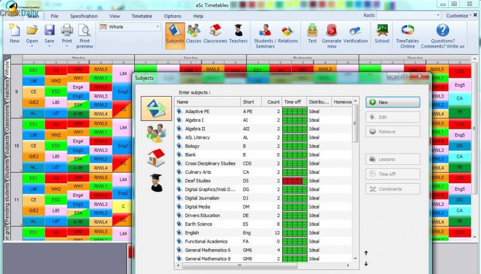Open TimeTables Online

click(408, 36)
